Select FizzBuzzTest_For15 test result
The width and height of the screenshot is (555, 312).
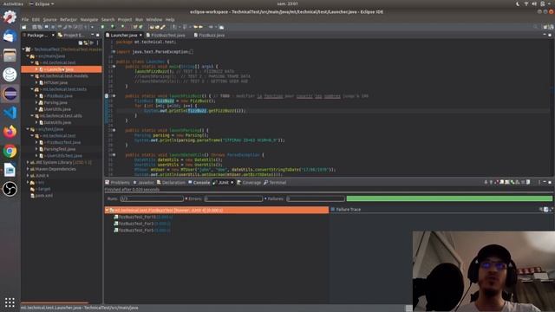coord(142,217)
